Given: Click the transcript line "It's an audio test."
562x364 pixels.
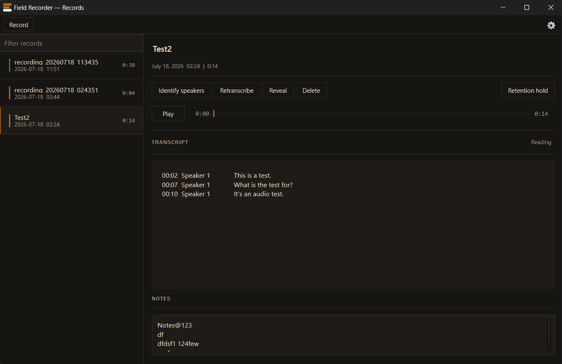Looking at the screenshot, I should click(x=259, y=194).
